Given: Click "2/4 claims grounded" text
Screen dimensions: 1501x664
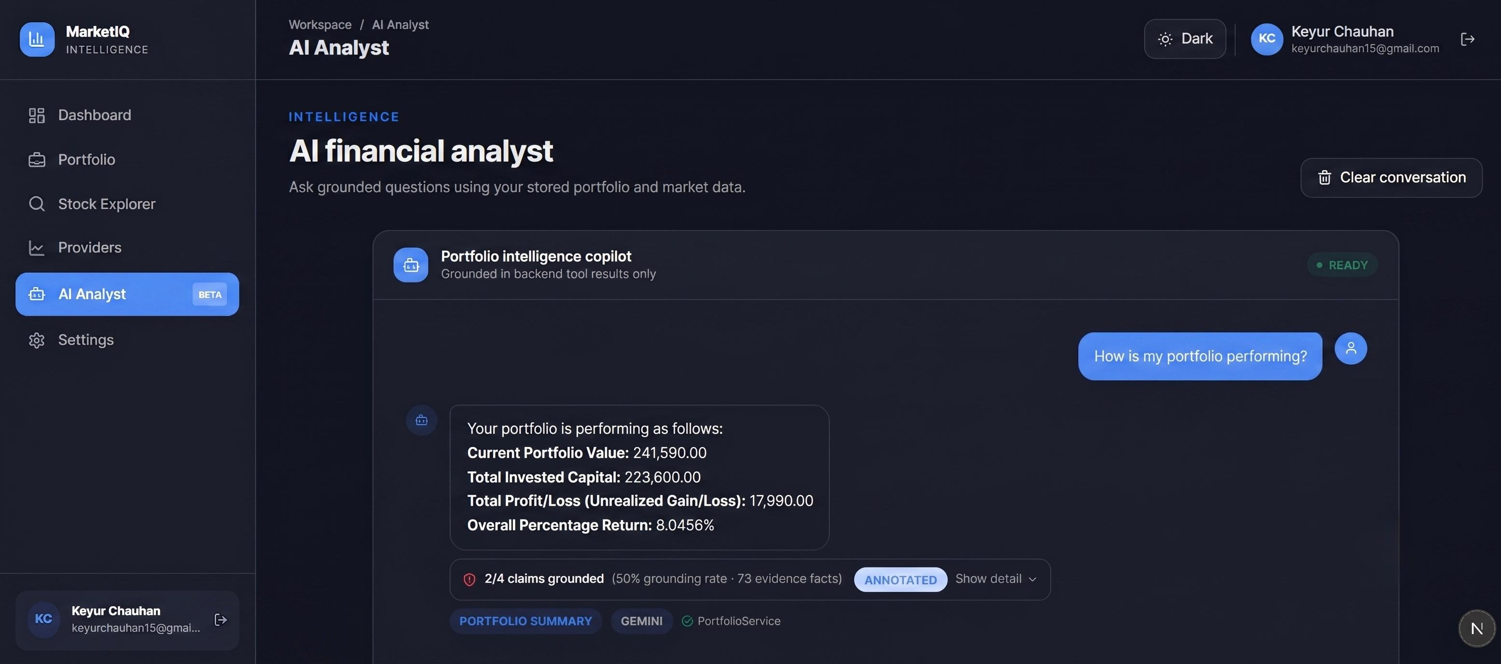Looking at the screenshot, I should pyautogui.click(x=543, y=579).
